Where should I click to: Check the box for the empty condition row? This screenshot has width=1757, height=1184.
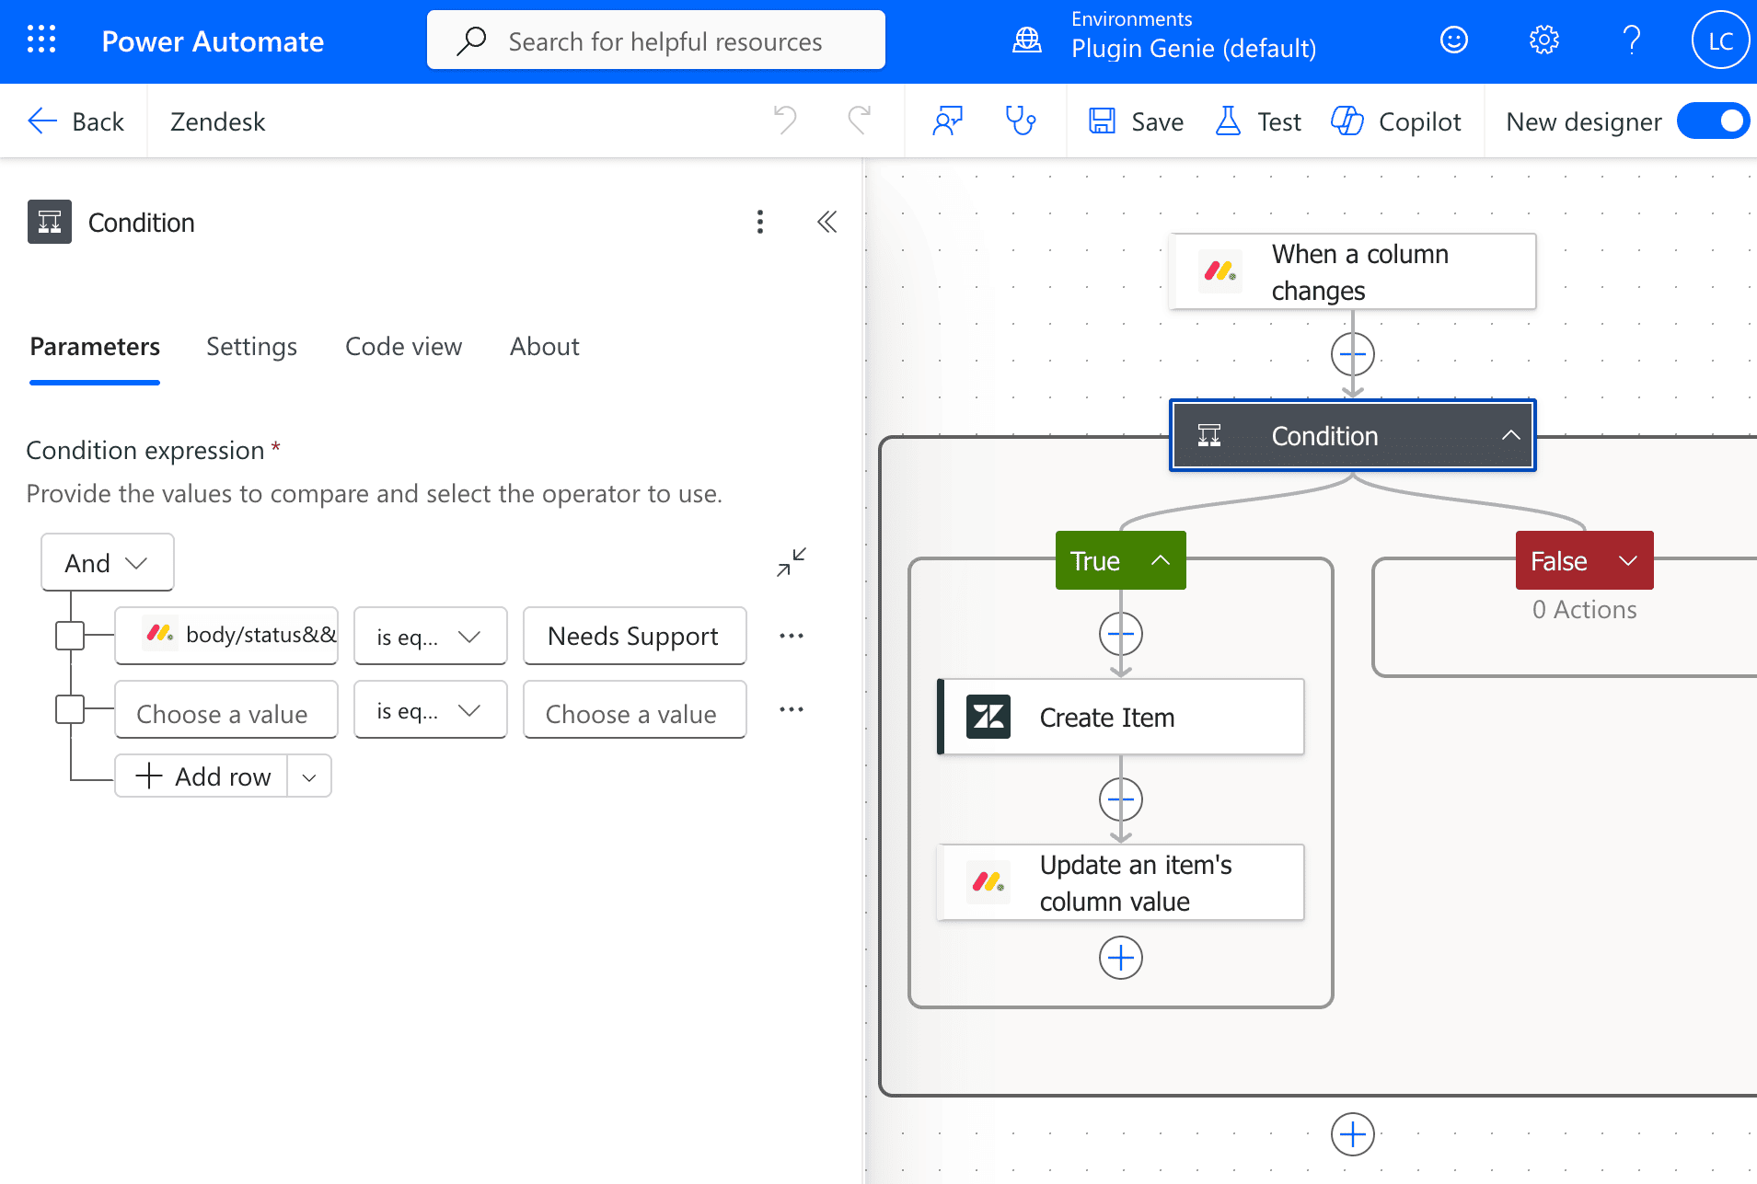tap(70, 709)
